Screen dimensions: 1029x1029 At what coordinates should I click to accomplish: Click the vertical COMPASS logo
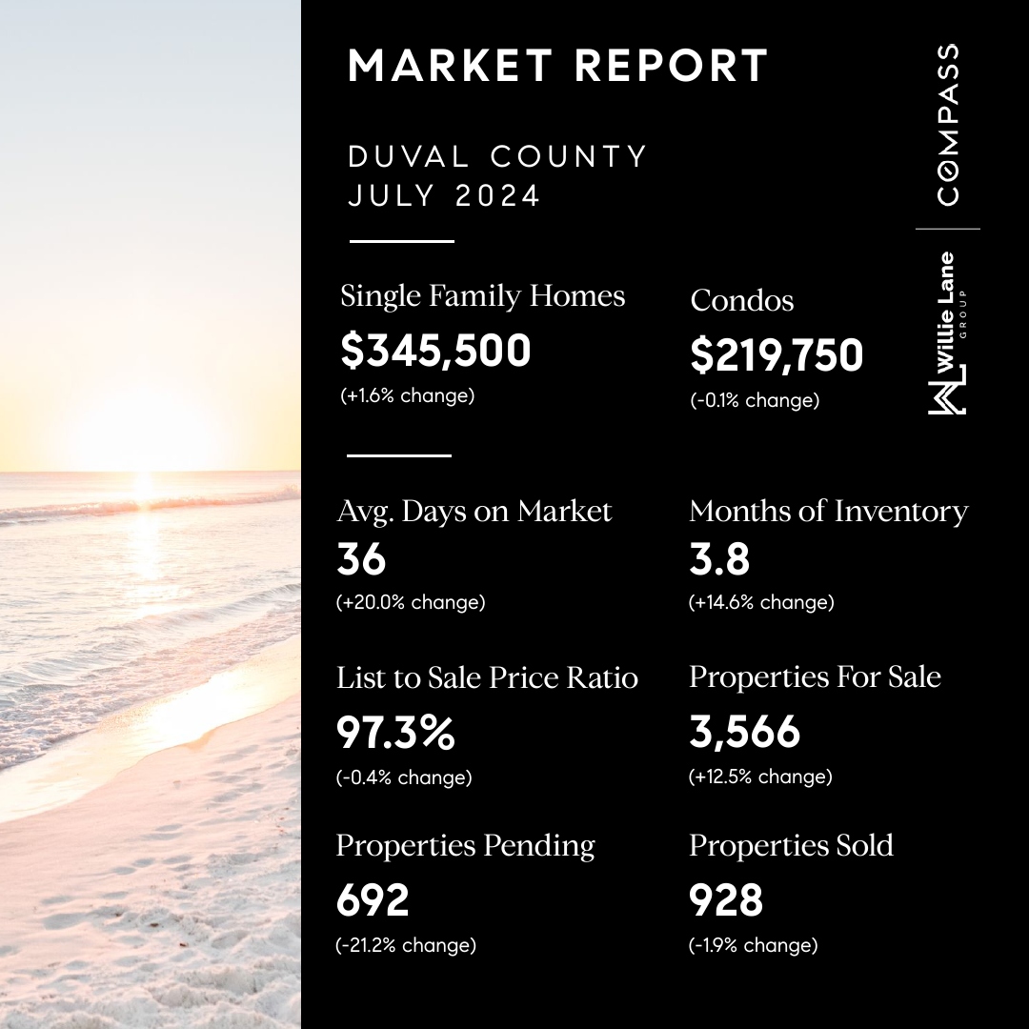[947, 124]
